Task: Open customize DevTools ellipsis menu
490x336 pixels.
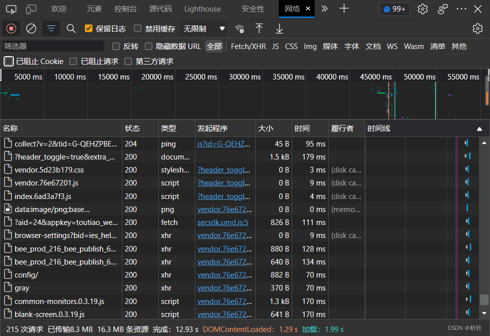Action: (x=461, y=9)
